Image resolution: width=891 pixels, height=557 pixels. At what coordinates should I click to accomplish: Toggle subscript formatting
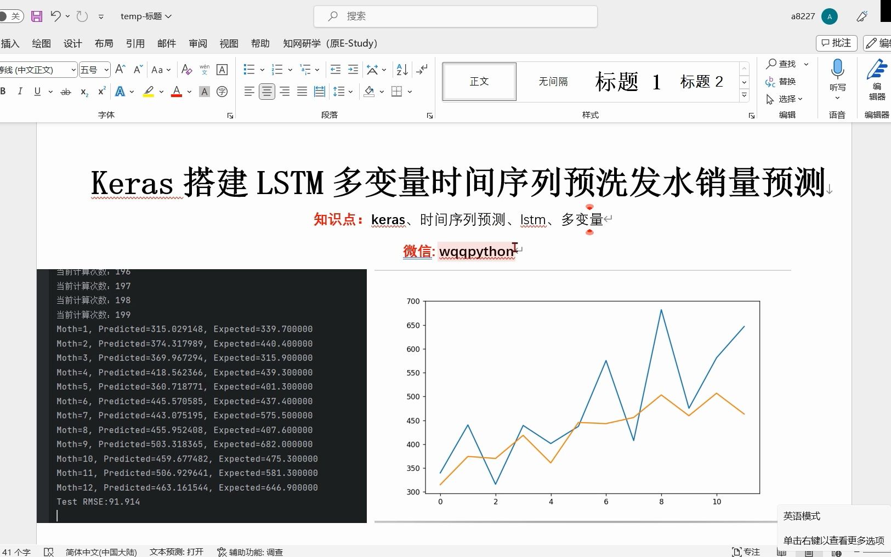84,92
